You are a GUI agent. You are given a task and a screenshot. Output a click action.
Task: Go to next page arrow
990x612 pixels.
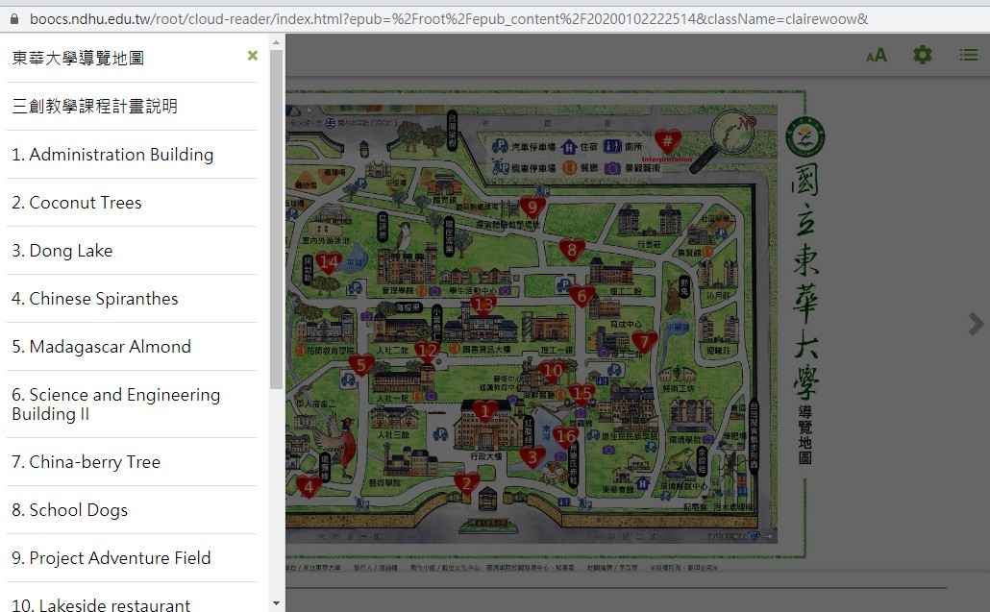(x=977, y=324)
